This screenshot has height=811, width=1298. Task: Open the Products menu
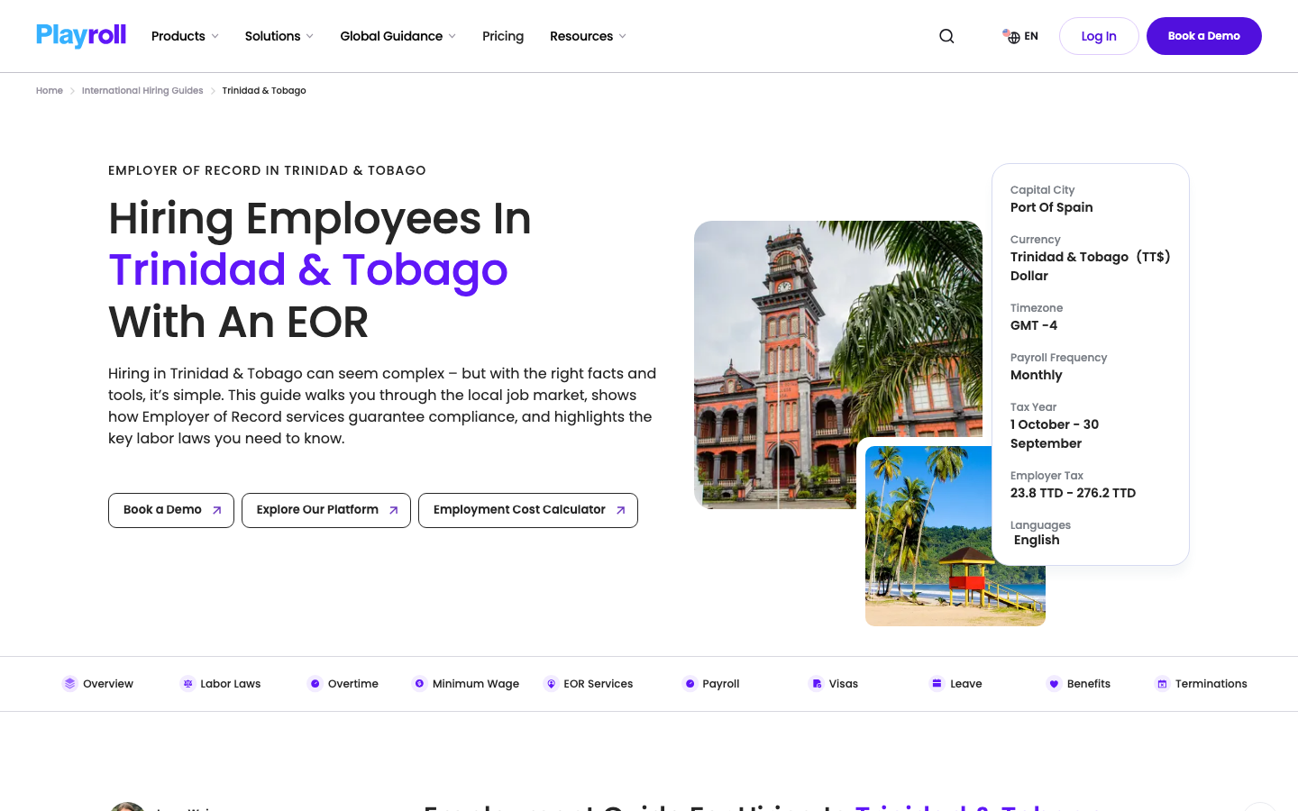(185, 36)
